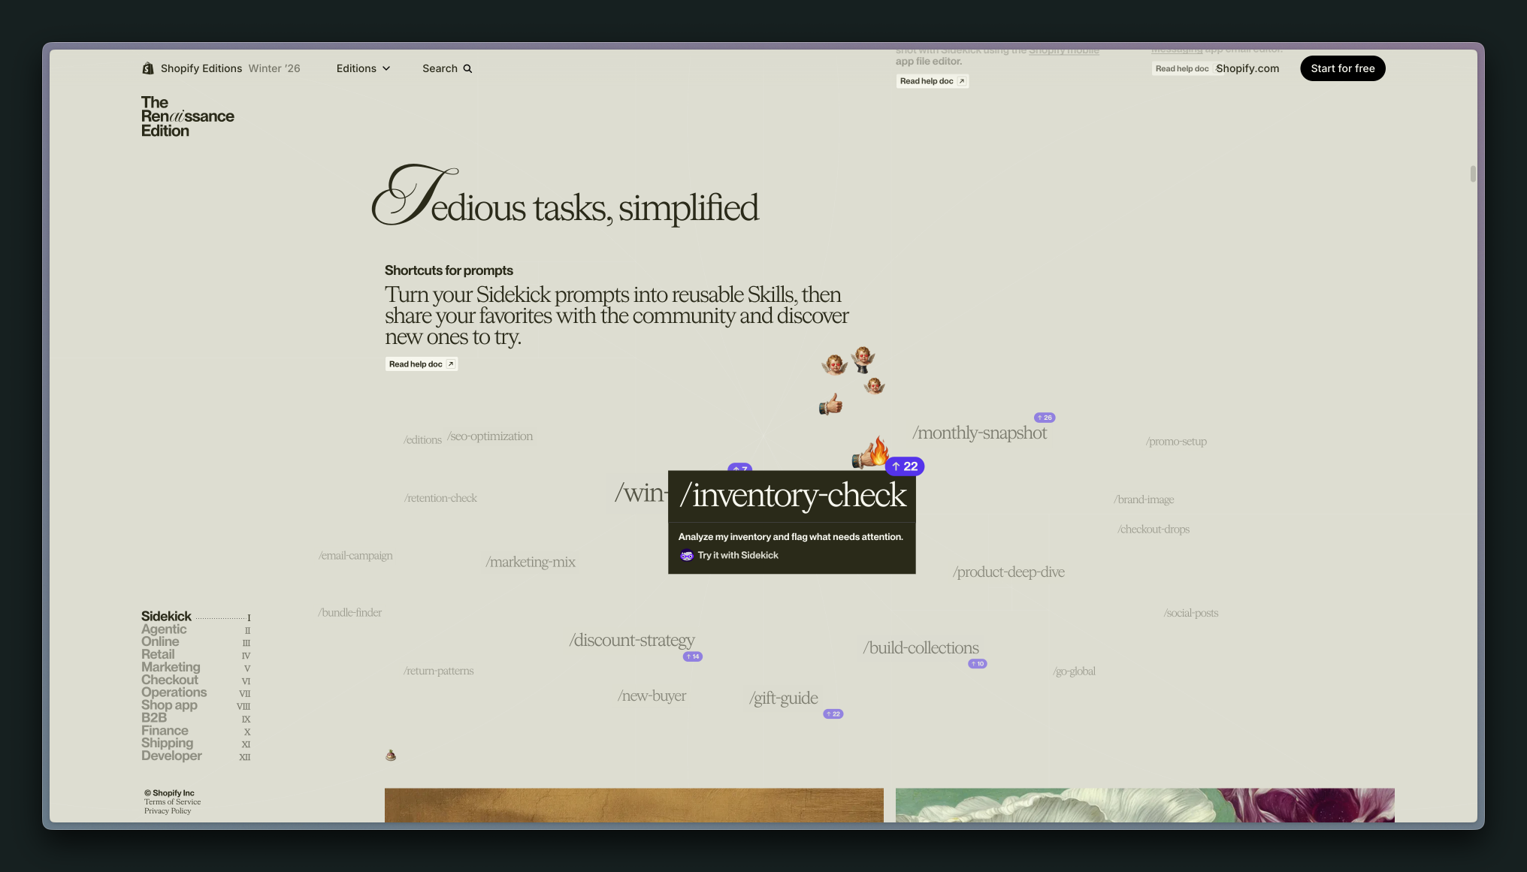Click the fire hand emoji
Screen dimensions: 1527x872
point(870,454)
